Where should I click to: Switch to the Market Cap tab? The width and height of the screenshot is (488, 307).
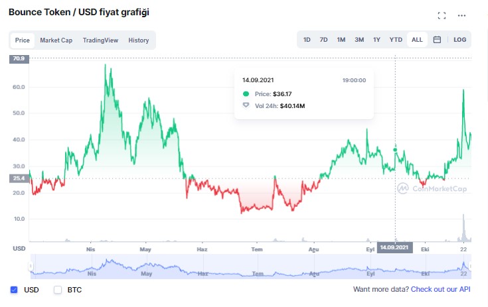(56, 40)
